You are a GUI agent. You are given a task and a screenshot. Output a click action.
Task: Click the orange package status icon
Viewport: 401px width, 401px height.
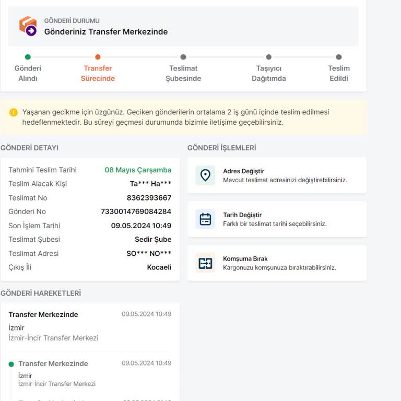click(x=28, y=26)
